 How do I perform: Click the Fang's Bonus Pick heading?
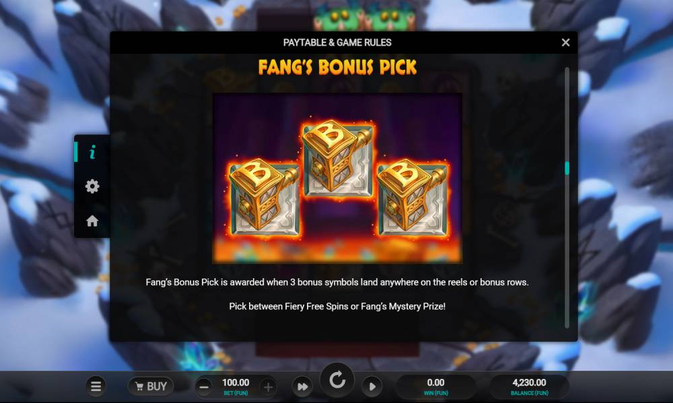pos(337,67)
